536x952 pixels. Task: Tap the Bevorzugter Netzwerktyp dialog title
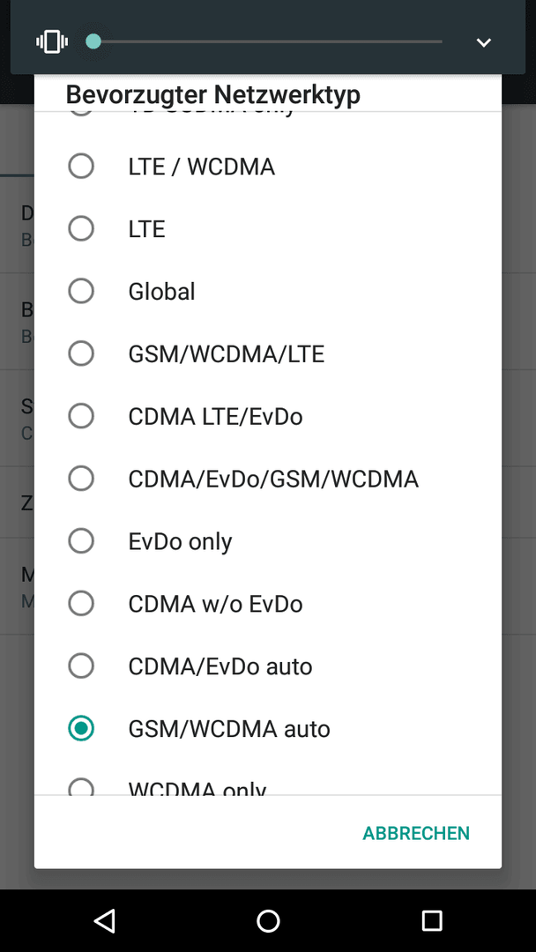click(x=212, y=94)
